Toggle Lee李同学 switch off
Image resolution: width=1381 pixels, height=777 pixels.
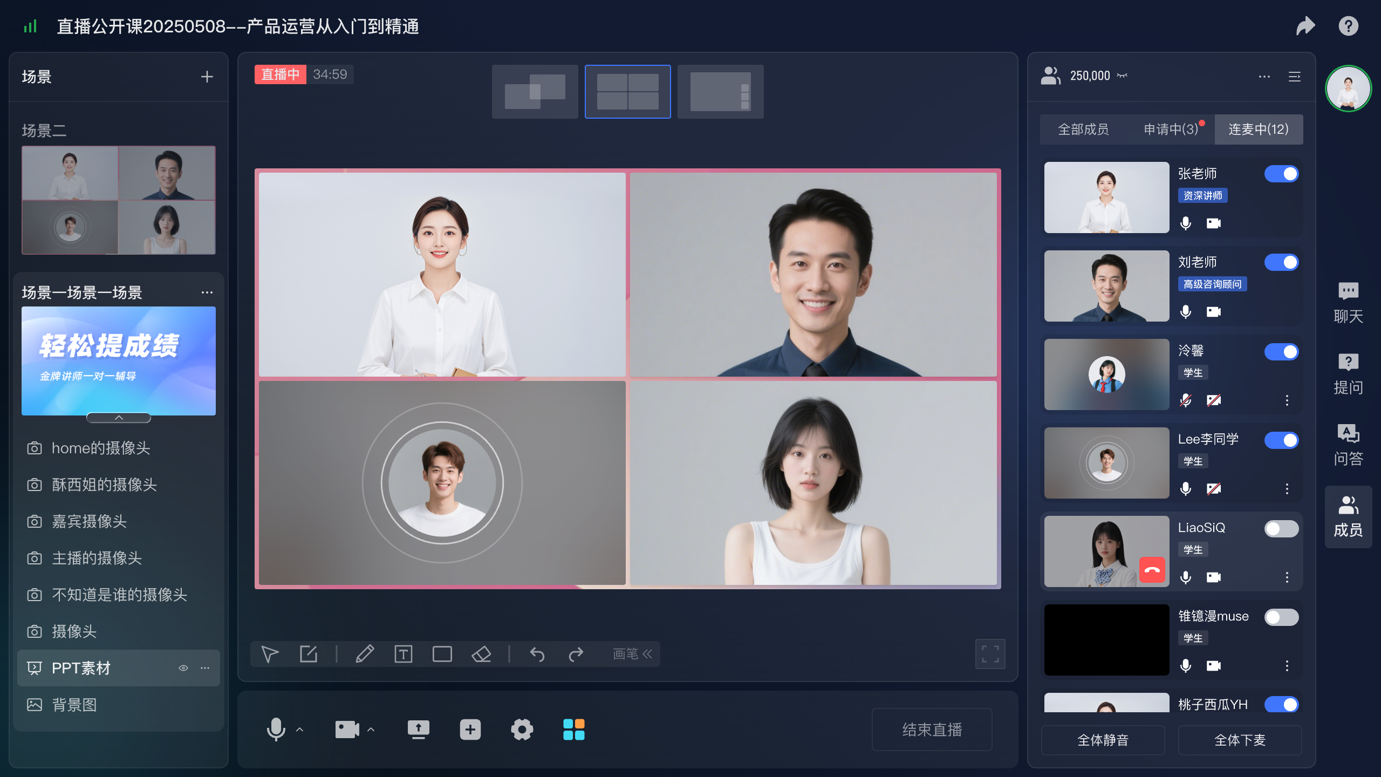pos(1282,440)
